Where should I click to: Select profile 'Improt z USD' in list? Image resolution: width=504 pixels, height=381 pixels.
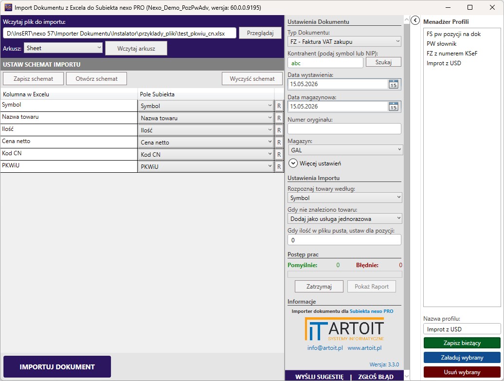click(x=444, y=63)
